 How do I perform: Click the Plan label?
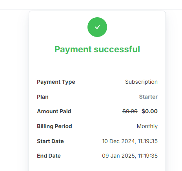43,97
